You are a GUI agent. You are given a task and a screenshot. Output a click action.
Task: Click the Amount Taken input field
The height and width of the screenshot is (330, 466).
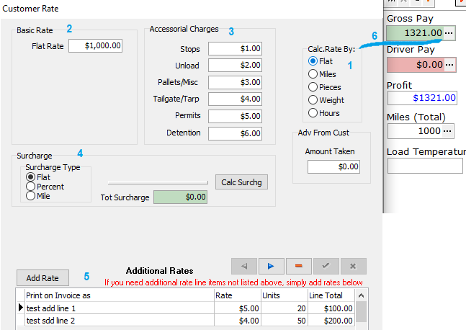point(333,166)
